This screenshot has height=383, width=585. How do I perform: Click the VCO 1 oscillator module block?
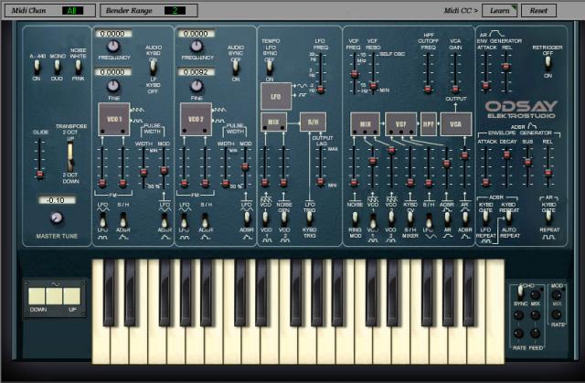point(112,122)
